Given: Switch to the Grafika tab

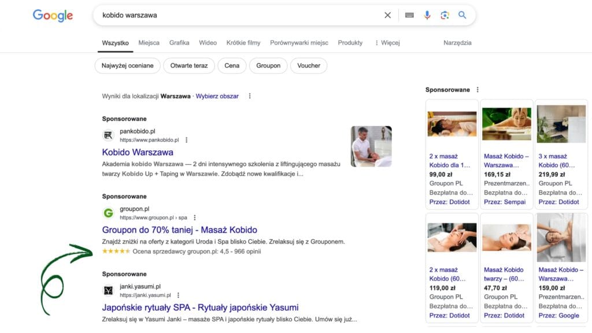Looking at the screenshot, I should coord(179,42).
